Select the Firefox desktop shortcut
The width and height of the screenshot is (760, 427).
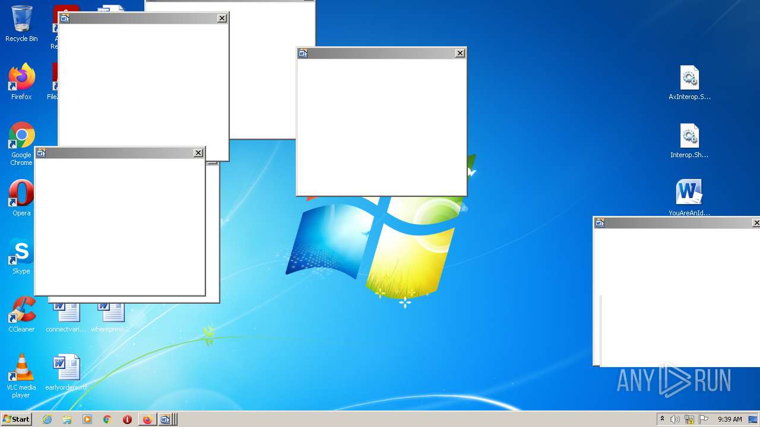(x=21, y=82)
